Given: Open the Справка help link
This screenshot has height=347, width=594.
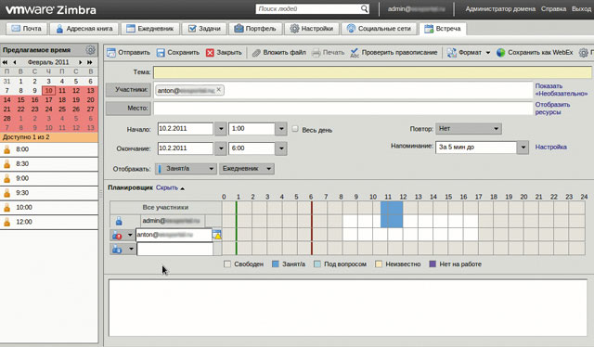Looking at the screenshot, I should [x=553, y=8].
